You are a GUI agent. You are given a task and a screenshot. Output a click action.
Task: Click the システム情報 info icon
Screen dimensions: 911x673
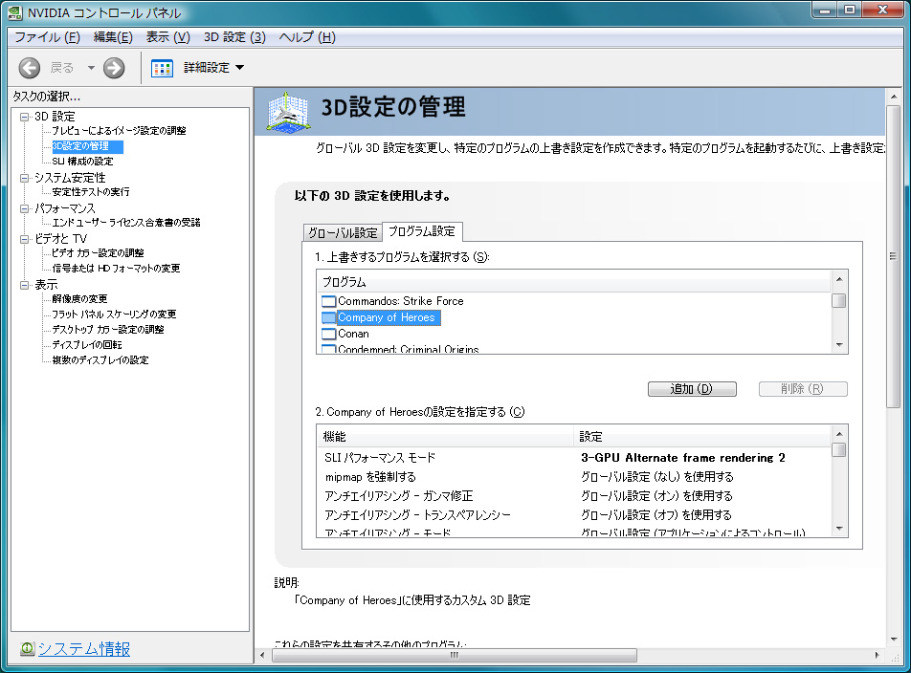[x=27, y=648]
